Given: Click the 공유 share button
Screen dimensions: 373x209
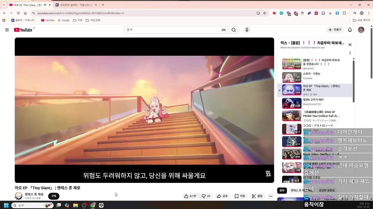Looking at the screenshot, I should [222, 196].
